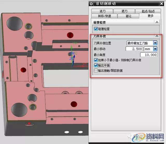Open the 避让 tab

[128, 16]
